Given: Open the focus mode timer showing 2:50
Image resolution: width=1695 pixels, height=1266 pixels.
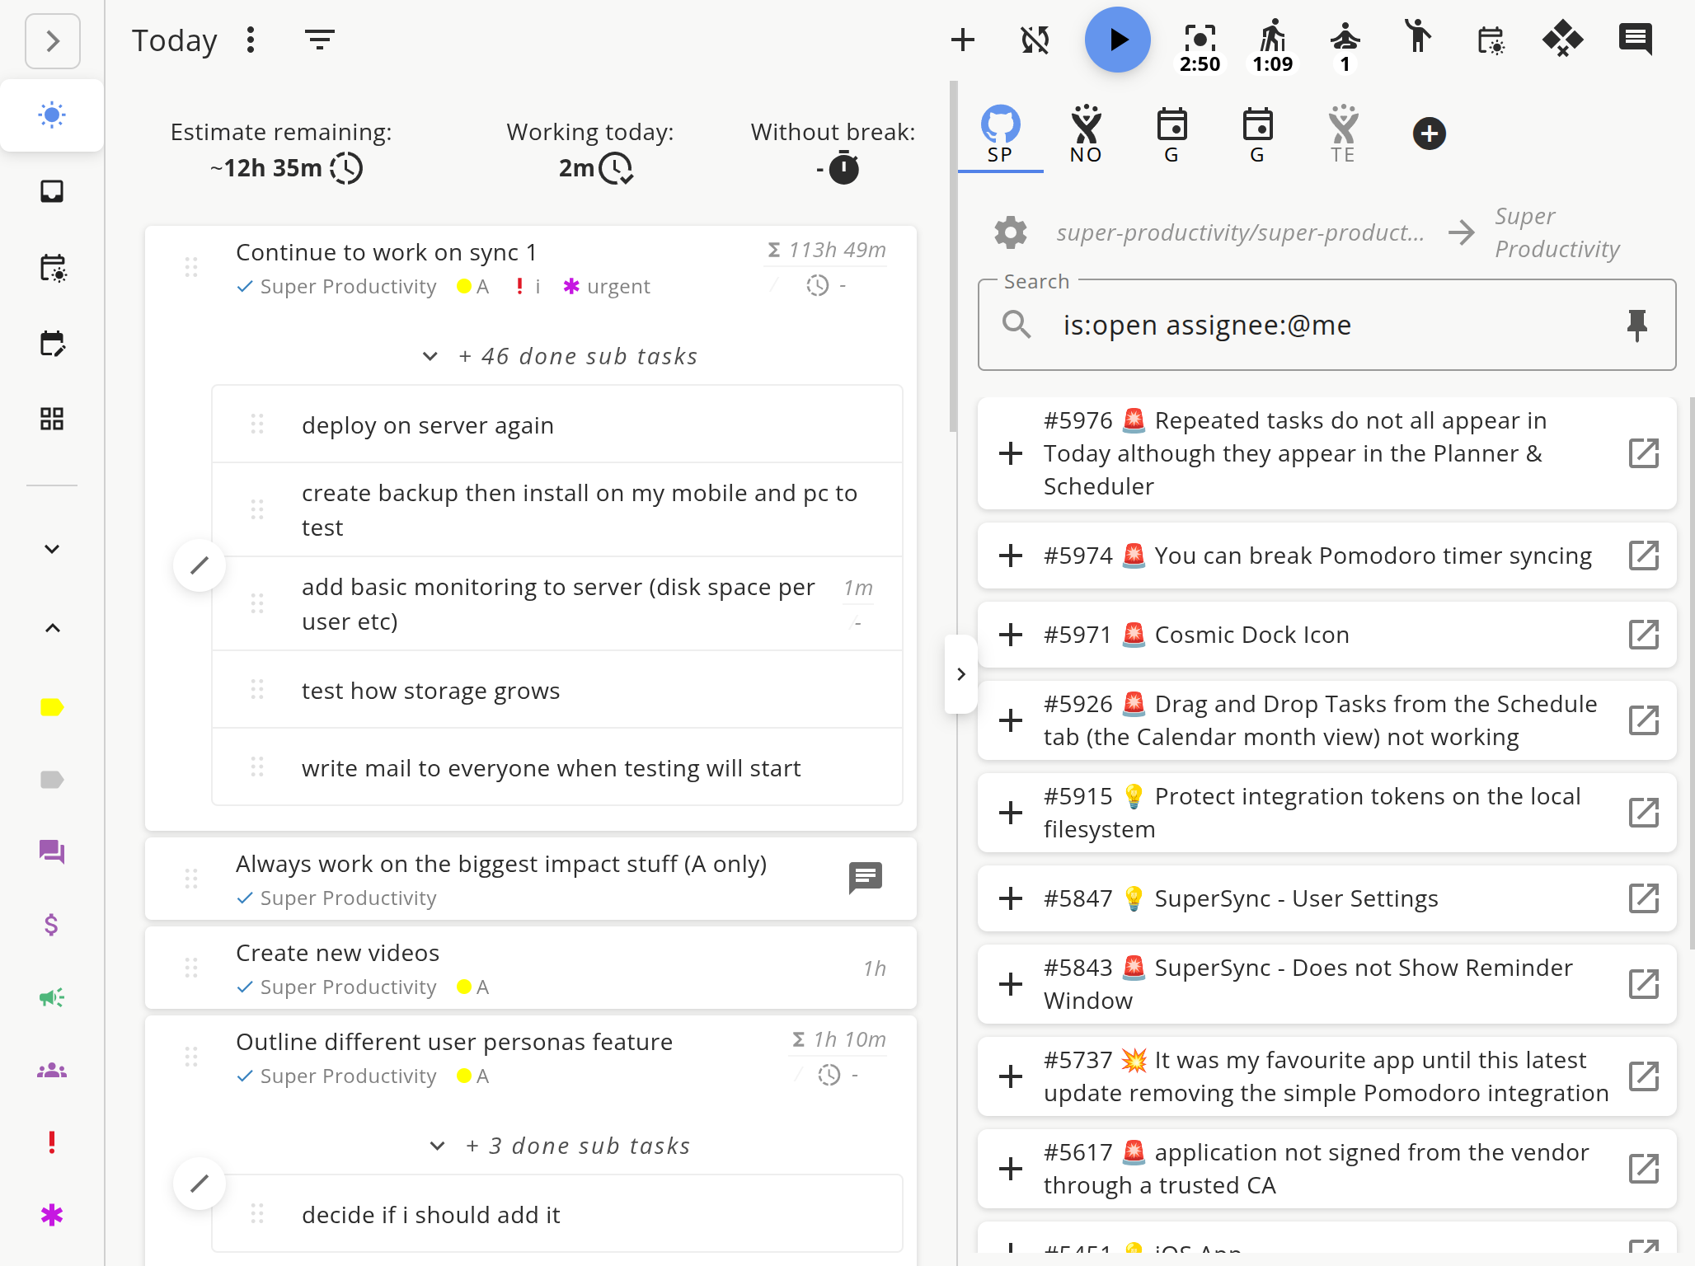Looking at the screenshot, I should [x=1200, y=39].
